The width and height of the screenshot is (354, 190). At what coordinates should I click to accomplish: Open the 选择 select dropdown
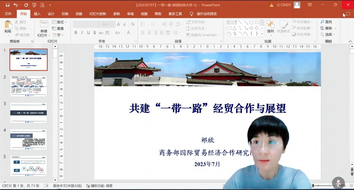click(x=326, y=34)
